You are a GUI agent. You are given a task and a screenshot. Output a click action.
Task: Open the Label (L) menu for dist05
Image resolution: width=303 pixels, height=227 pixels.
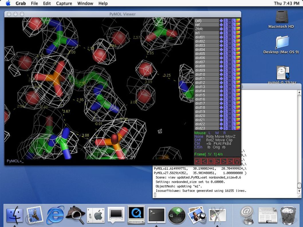pos(234,54)
